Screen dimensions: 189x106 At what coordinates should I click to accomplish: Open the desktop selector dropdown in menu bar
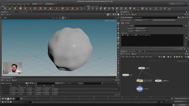pyautogui.click(x=38, y=4)
